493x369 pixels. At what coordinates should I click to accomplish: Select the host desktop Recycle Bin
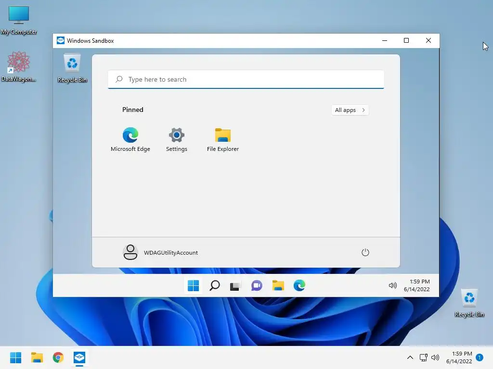(x=469, y=303)
